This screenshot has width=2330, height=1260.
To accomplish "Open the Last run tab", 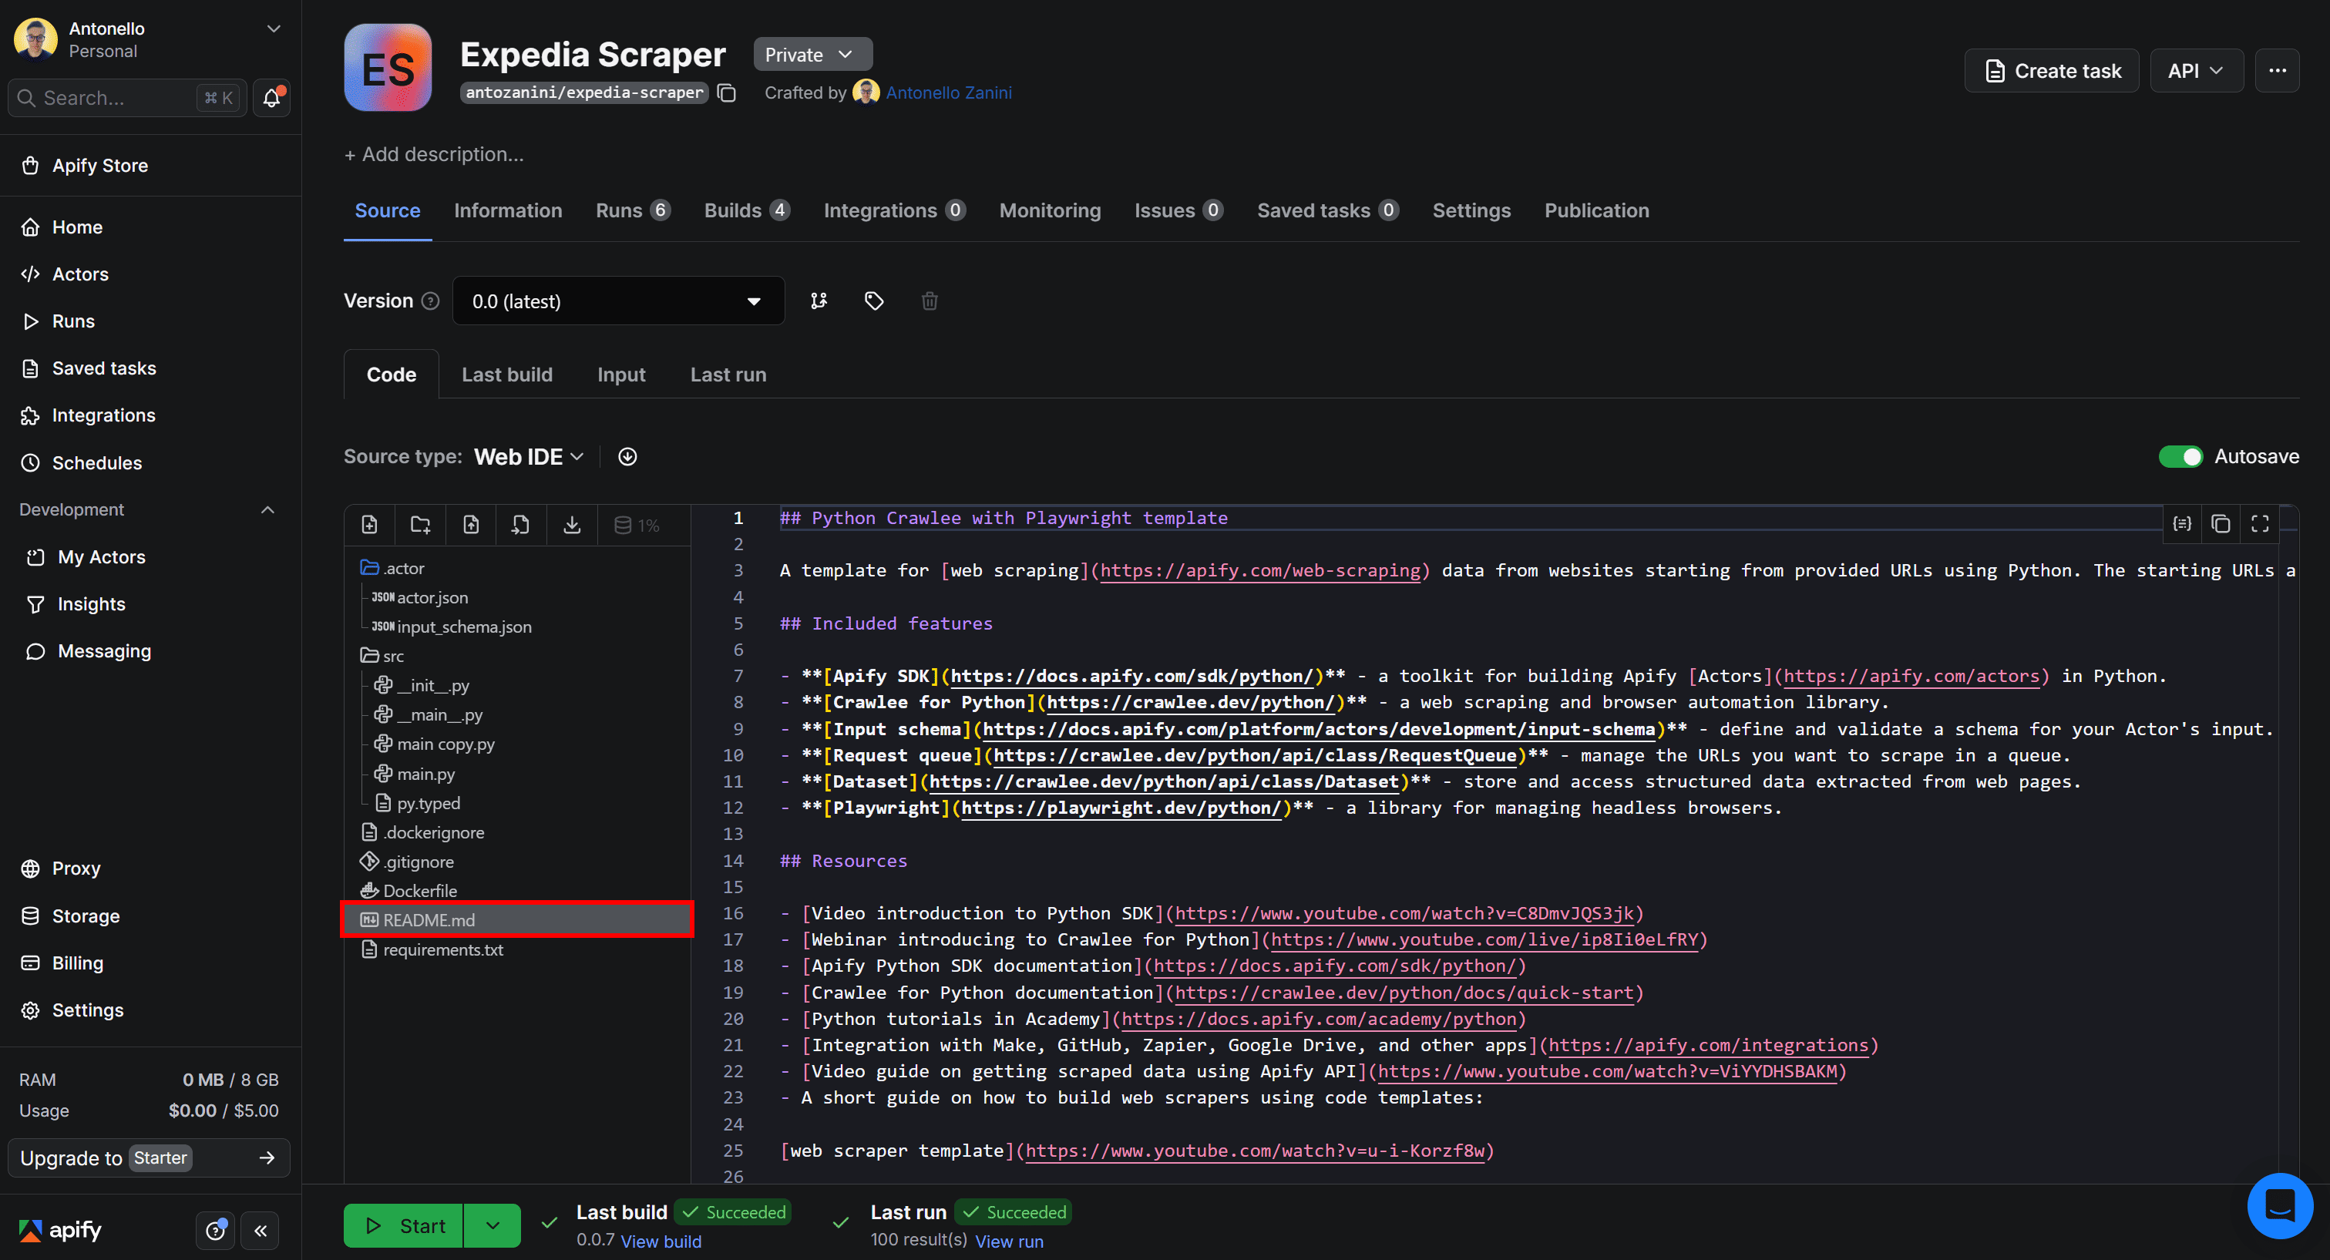I will 728,374.
